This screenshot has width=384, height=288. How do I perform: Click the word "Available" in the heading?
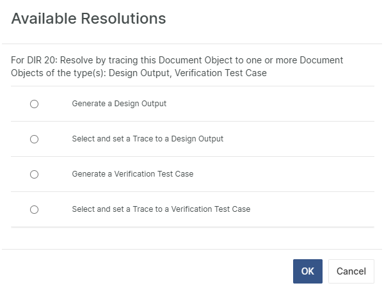(44, 19)
